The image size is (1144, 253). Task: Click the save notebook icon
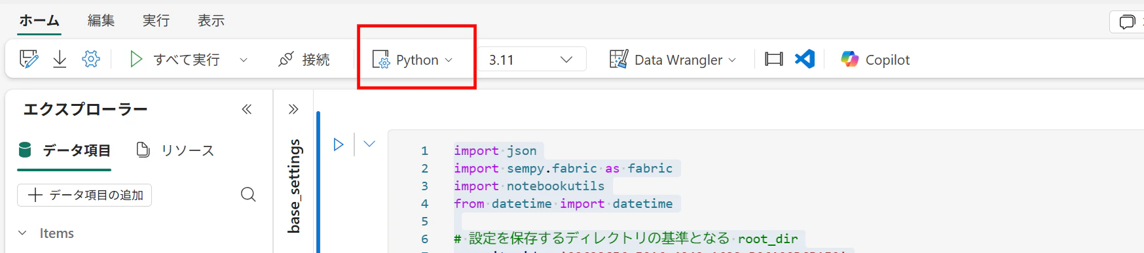(29, 59)
